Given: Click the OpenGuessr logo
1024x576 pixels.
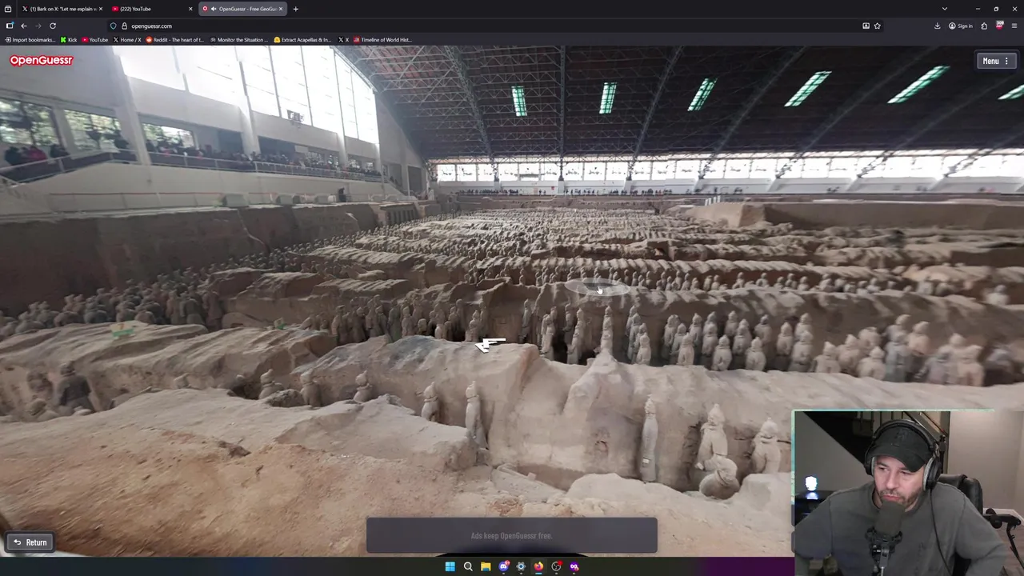Looking at the screenshot, I should tap(41, 60).
